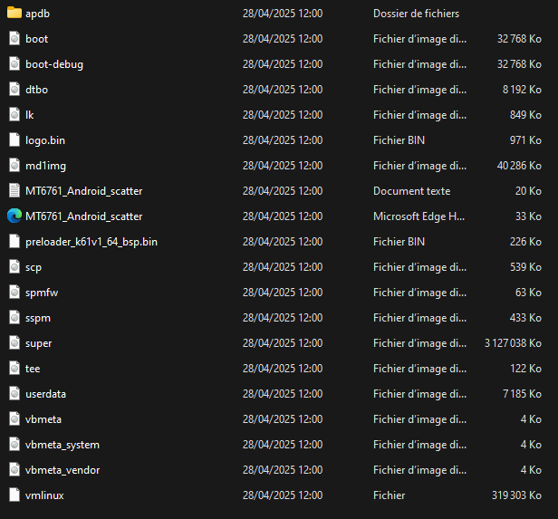Click the file name "userdata"
Screen dimensions: 558x519
pyautogui.click(x=45, y=394)
